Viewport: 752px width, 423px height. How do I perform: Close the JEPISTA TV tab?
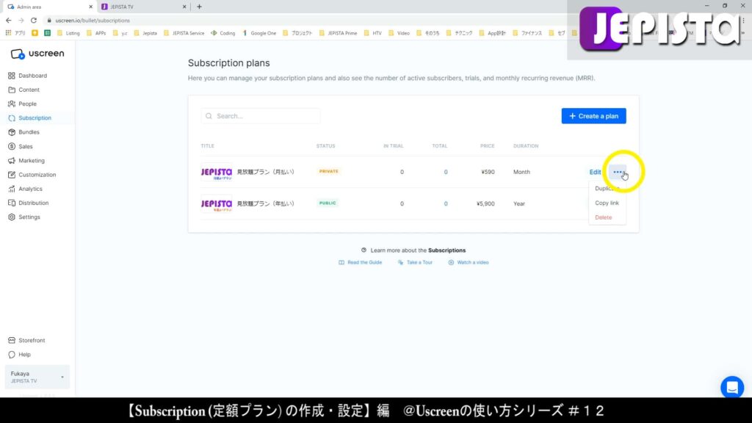pos(184,7)
